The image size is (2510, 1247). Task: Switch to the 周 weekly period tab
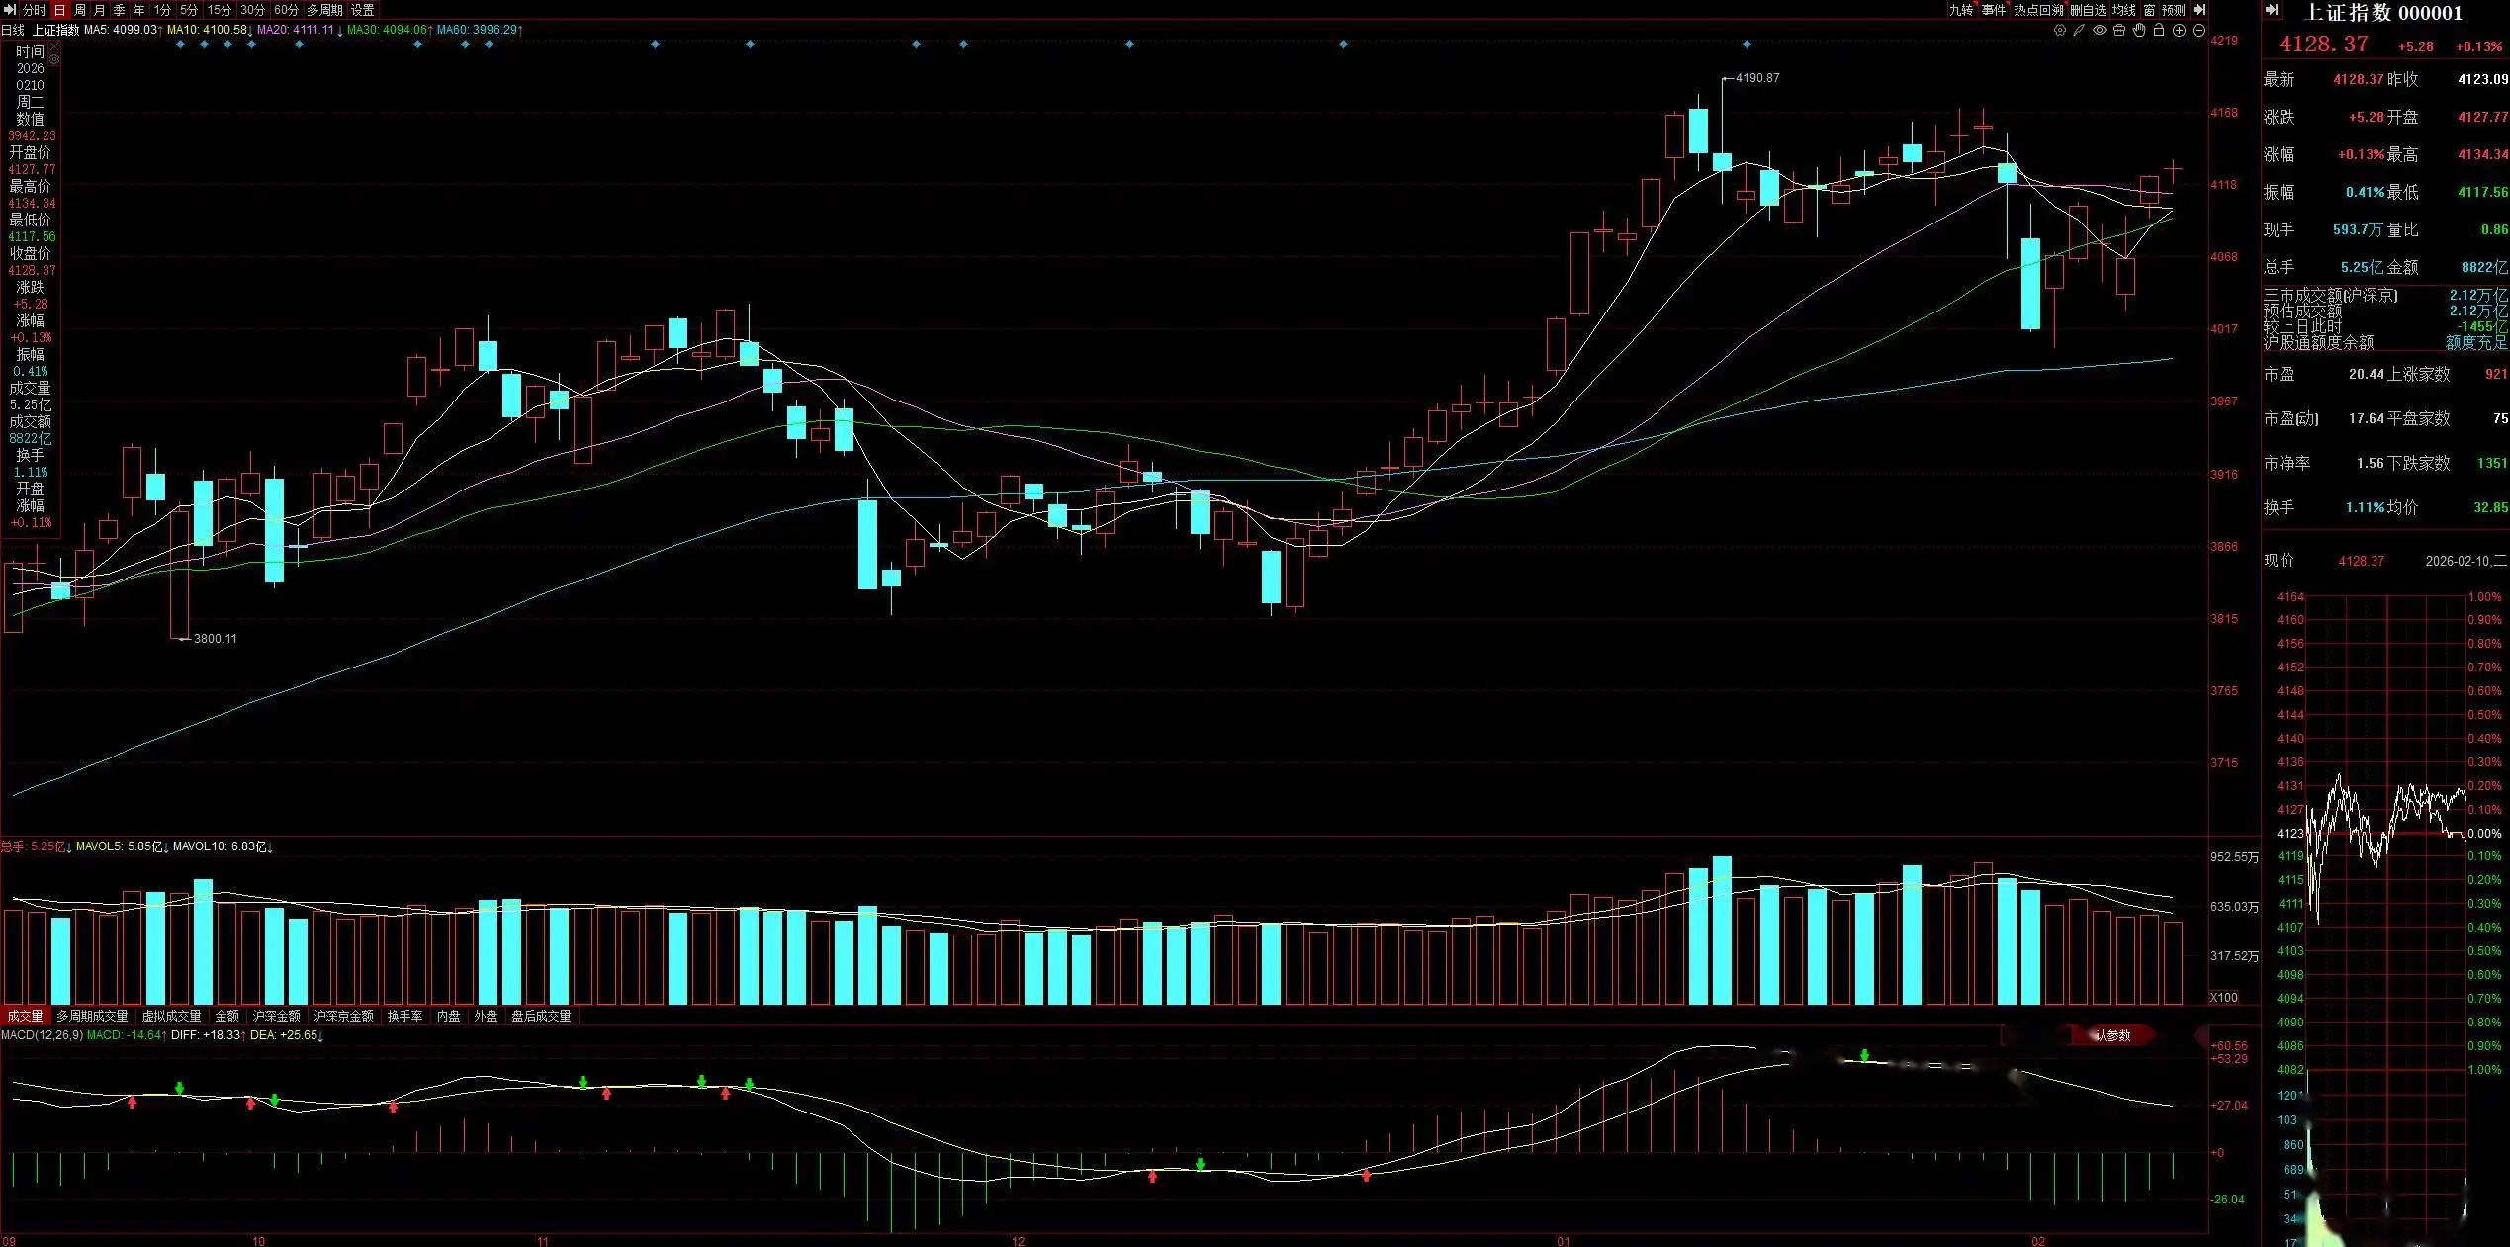[80, 10]
